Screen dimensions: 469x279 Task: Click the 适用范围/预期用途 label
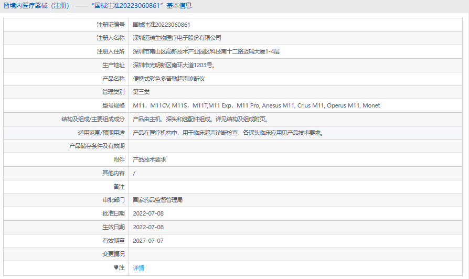(x=101, y=133)
